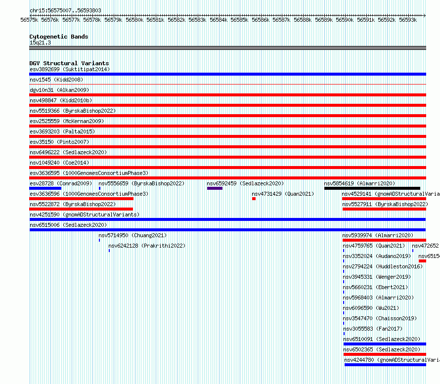Select nsv4244780 gnomAD variant label

click(392, 360)
